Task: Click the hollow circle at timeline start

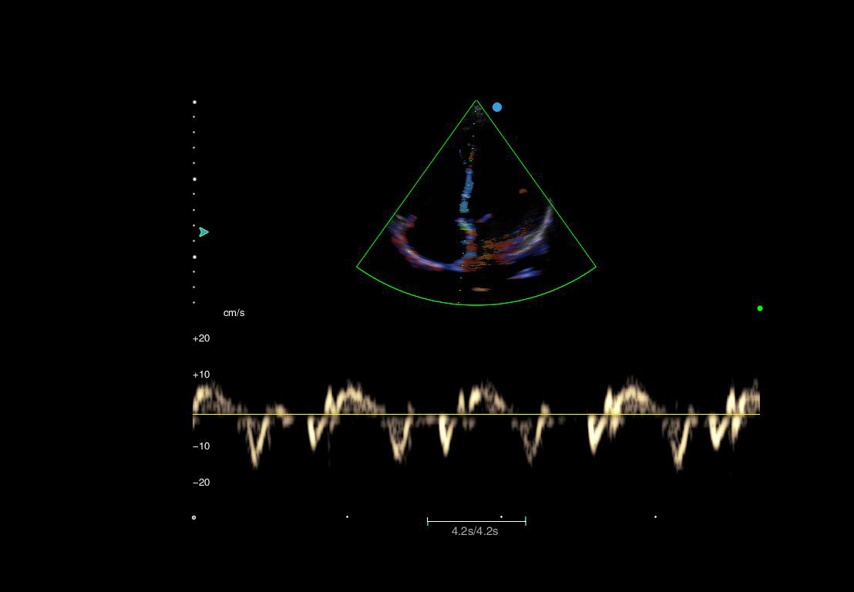Action: (x=194, y=517)
